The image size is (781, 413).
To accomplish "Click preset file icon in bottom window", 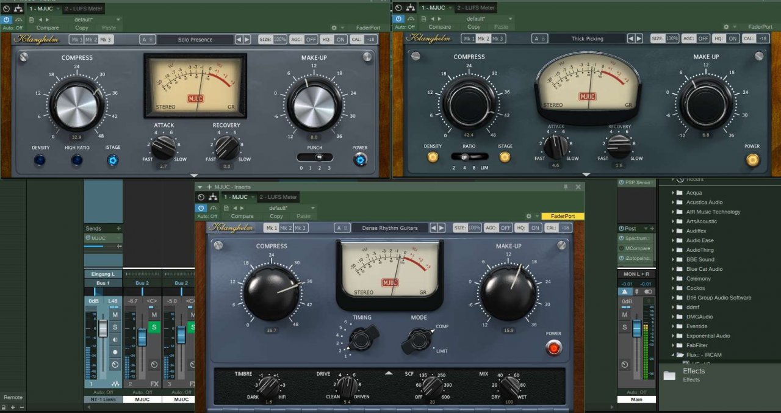I will (x=226, y=207).
